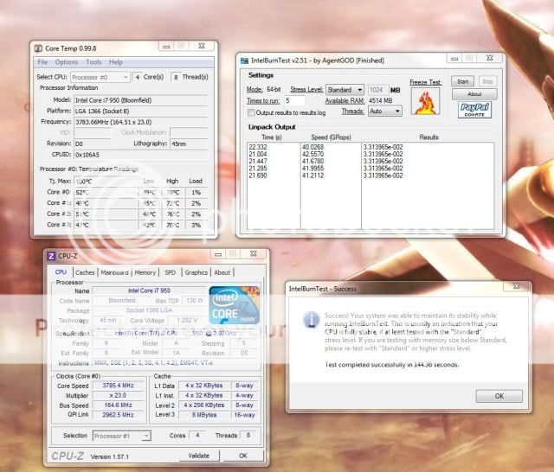Screen dimensions: 554x472
Task: Click Multiplier x 23.0 value
Action: point(118,395)
